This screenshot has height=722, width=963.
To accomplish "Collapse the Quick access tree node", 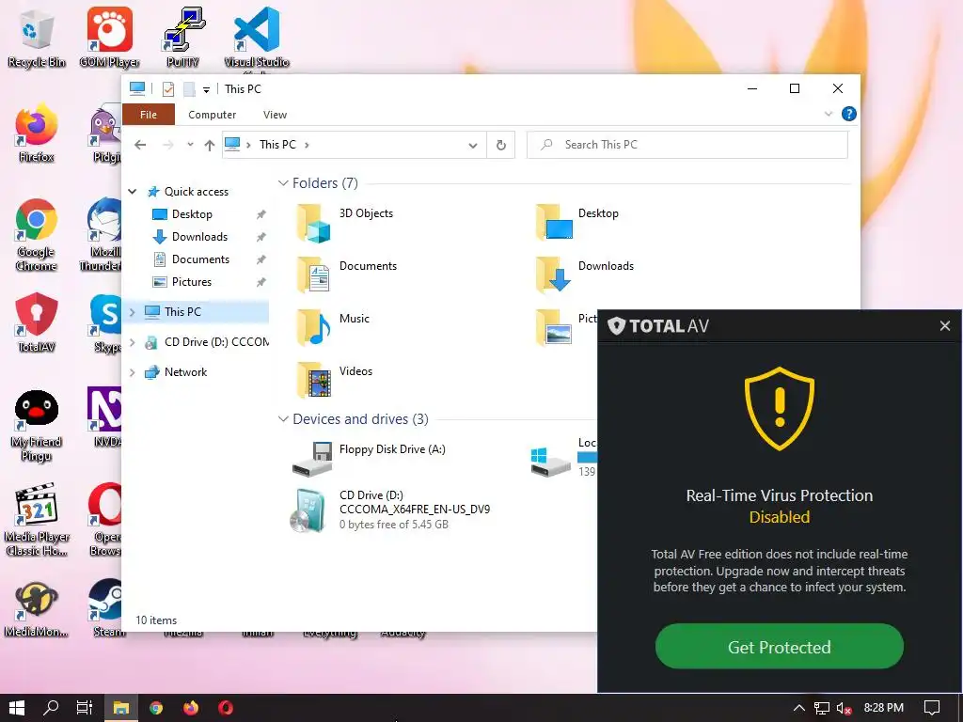I will click(132, 192).
